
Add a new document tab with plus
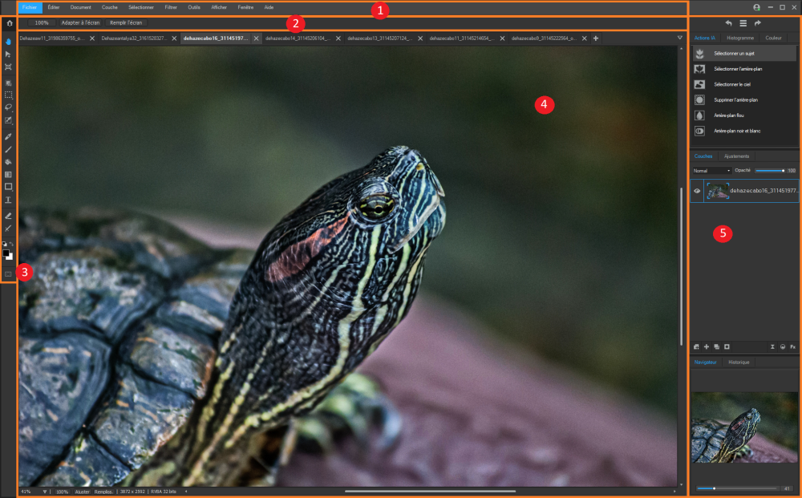click(596, 38)
